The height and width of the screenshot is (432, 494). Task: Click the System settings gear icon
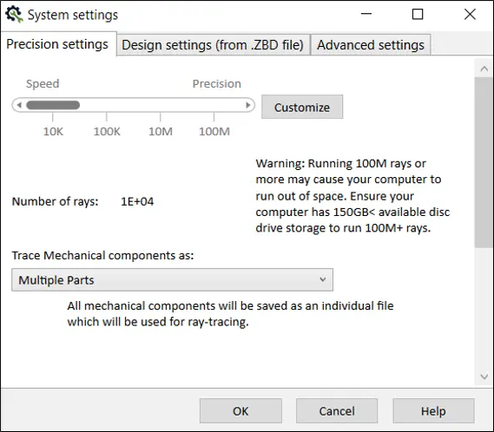tap(14, 15)
